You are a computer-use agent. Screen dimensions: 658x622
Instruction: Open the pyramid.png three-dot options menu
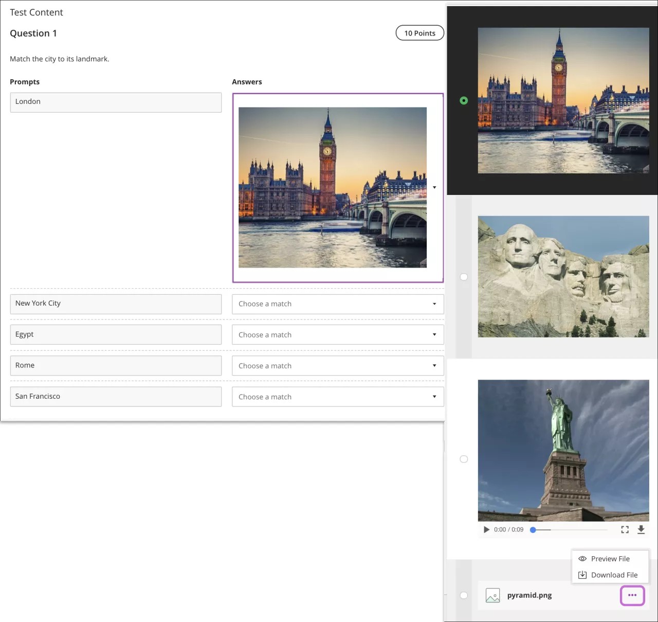pos(632,595)
